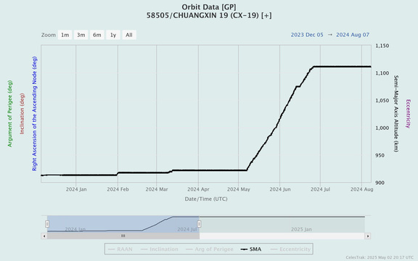The height and width of the screenshot is (261, 418).
Task: Toggle the Inclination series in legend
Action: coord(160,249)
